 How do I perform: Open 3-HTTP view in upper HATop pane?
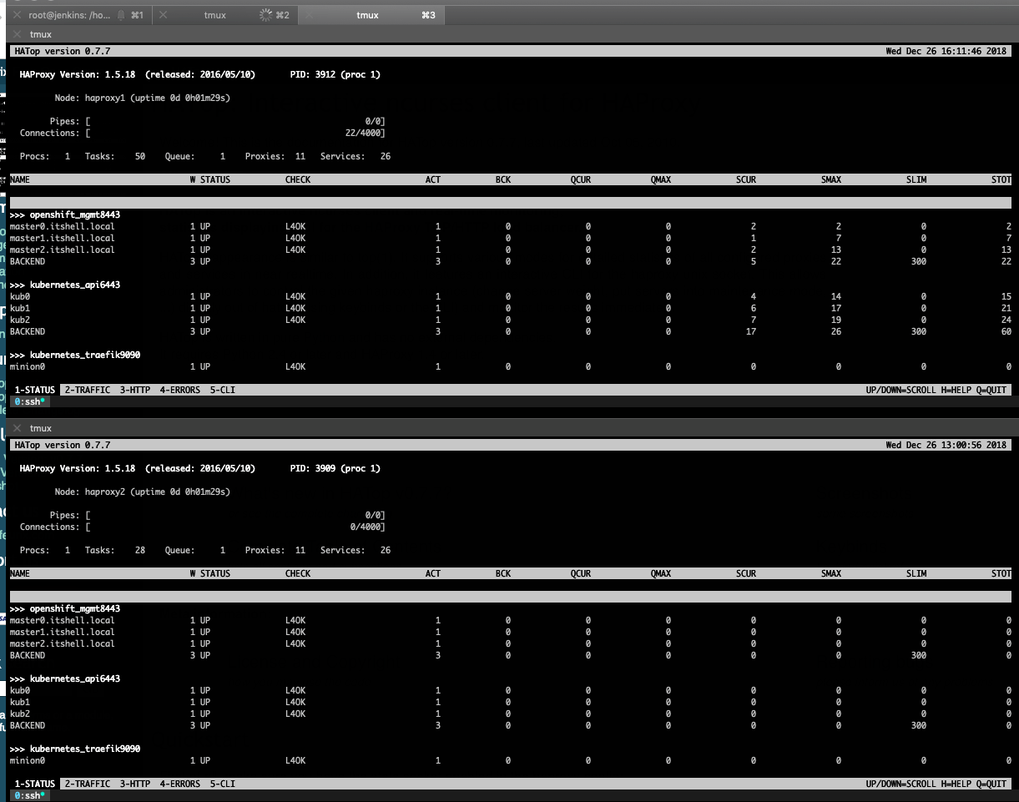click(x=135, y=390)
